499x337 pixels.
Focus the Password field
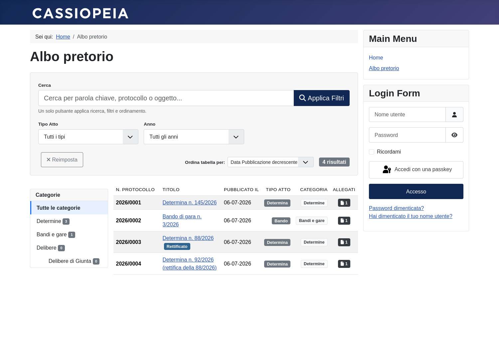(x=407, y=135)
